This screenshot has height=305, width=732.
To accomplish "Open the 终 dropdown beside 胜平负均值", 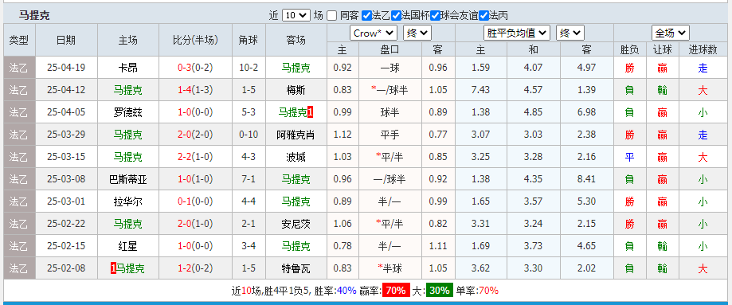I will tap(570, 33).
